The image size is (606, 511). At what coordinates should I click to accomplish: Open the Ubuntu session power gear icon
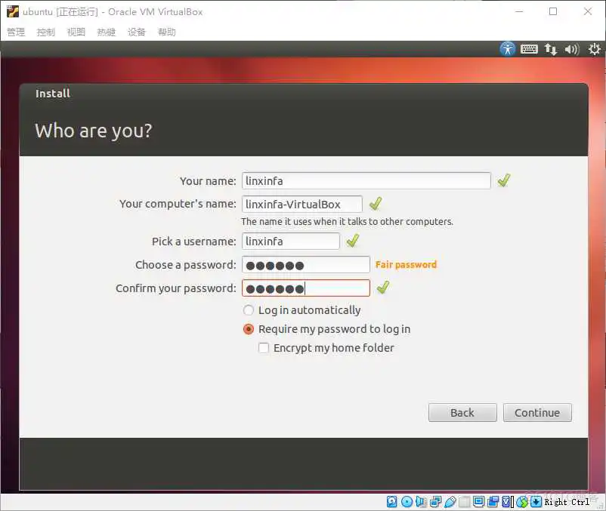[x=594, y=48]
